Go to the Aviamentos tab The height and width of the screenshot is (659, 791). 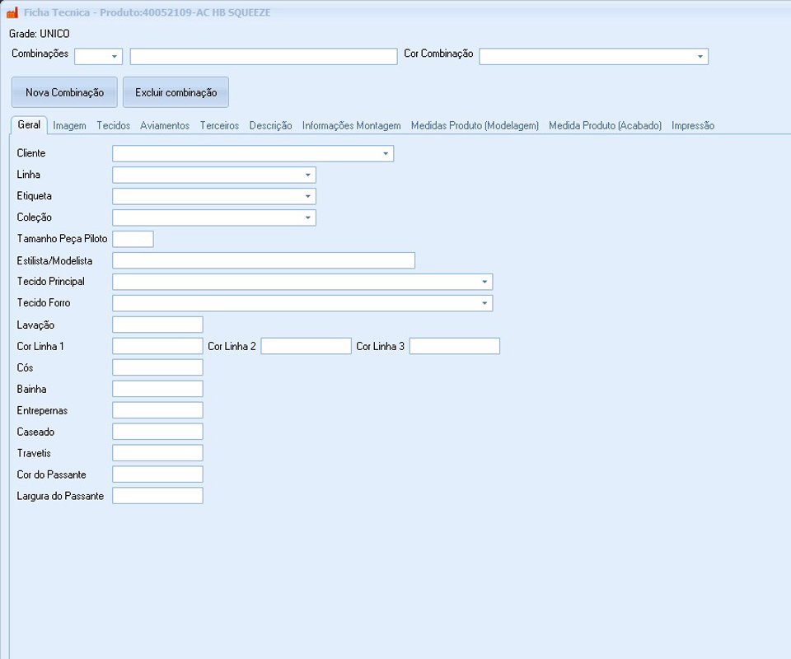tap(165, 126)
